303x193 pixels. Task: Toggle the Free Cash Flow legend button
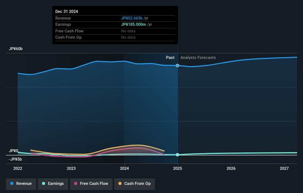91,183
